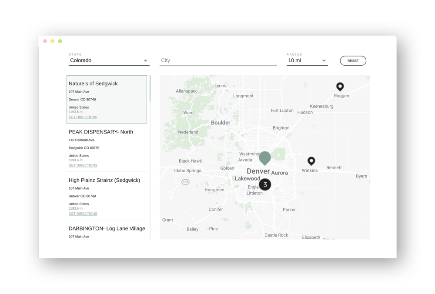The width and height of the screenshot is (435, 294).
Task: Click the State dropdown arrow
Action: coord(145,61)
